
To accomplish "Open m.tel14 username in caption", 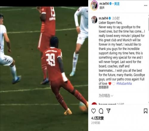I will [103, 18].
